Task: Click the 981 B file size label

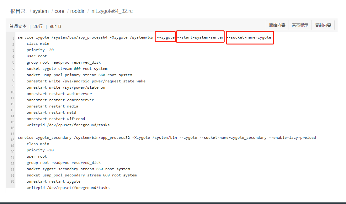Action: pyautogui.click(x=55, y=26)
